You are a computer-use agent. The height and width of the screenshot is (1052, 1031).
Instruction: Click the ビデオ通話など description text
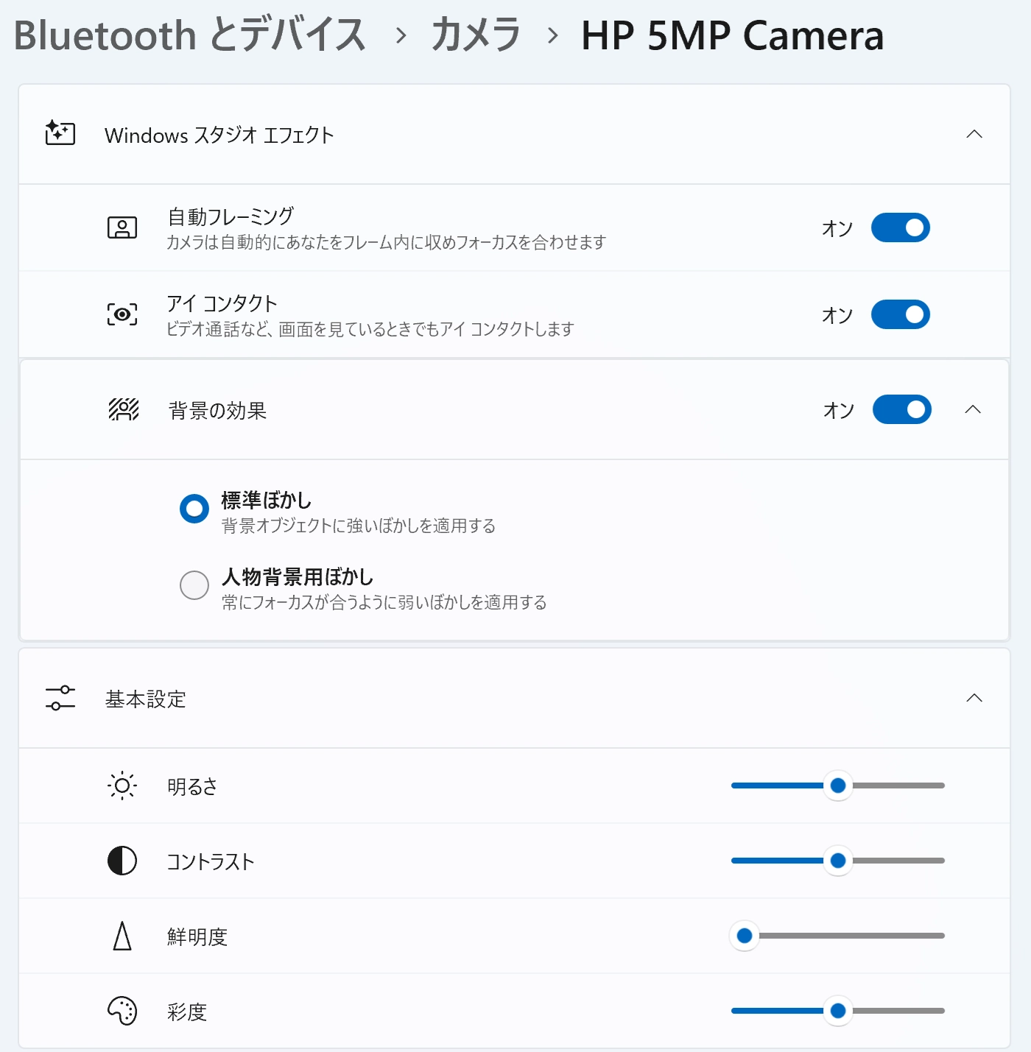click(370, 329)
